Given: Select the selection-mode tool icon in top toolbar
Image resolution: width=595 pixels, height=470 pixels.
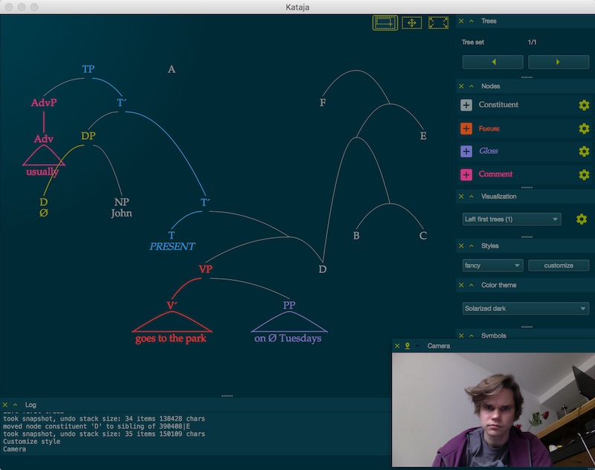Looking at the screenshot, I should point(385,23).
